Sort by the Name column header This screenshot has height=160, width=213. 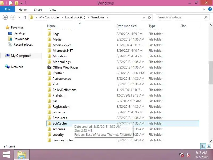tap(51, 26)
